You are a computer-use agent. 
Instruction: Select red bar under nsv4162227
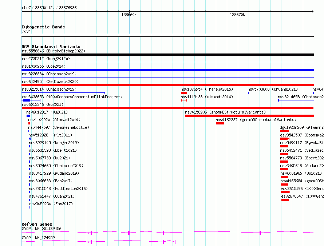click(220, 123)
